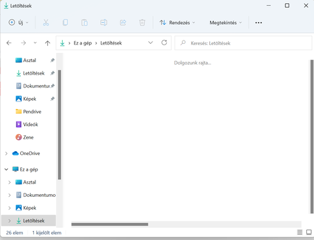Screen dimensions: 314x240
Task: Open the three-dot more options menu
Action: click(x=258, y=23)
